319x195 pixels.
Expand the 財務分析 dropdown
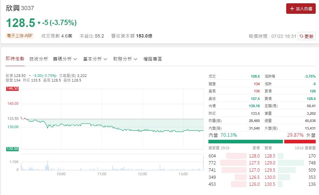click(x=125, y=59)
